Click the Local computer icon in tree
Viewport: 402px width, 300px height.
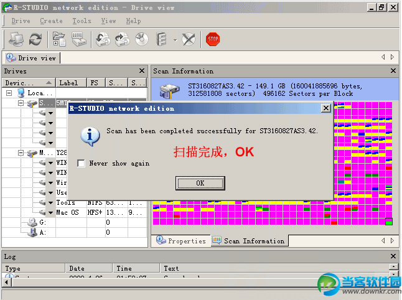(21, 93)
